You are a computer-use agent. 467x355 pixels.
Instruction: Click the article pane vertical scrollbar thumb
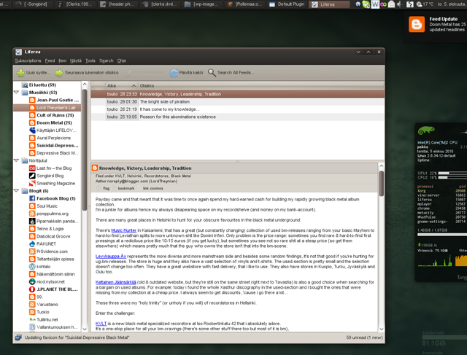[x=381, y=184]
